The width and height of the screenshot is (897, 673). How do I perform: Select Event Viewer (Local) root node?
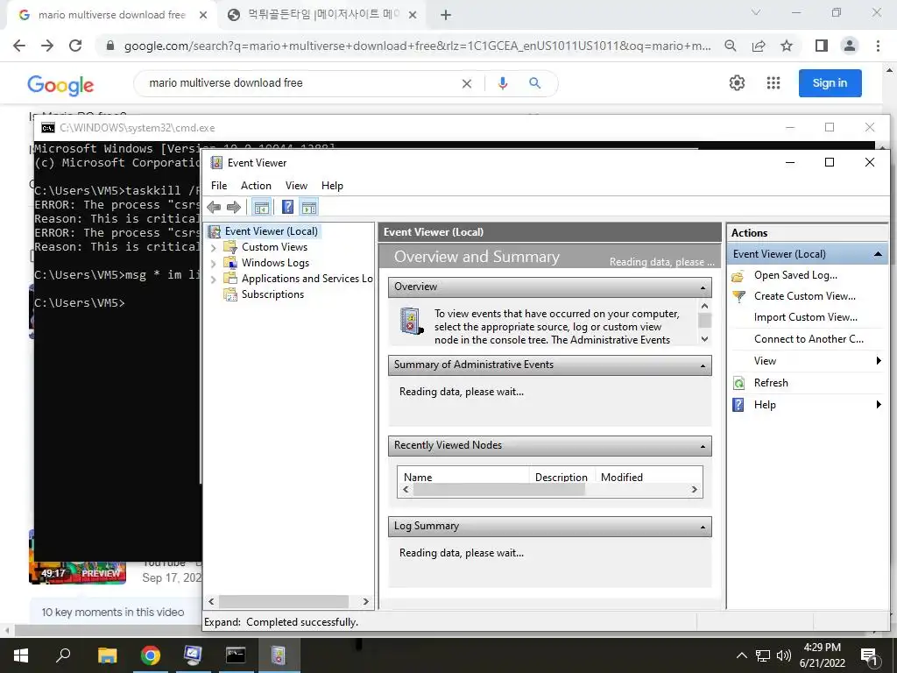point(271,231)
